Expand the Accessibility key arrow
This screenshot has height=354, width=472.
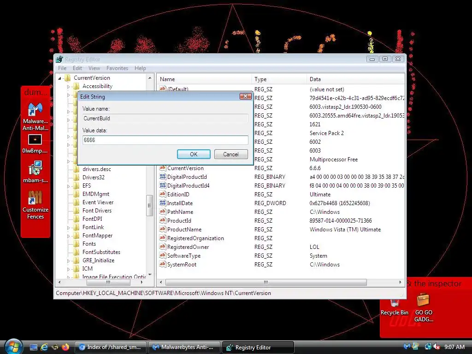pyautogui.click(x=68, y=87)
